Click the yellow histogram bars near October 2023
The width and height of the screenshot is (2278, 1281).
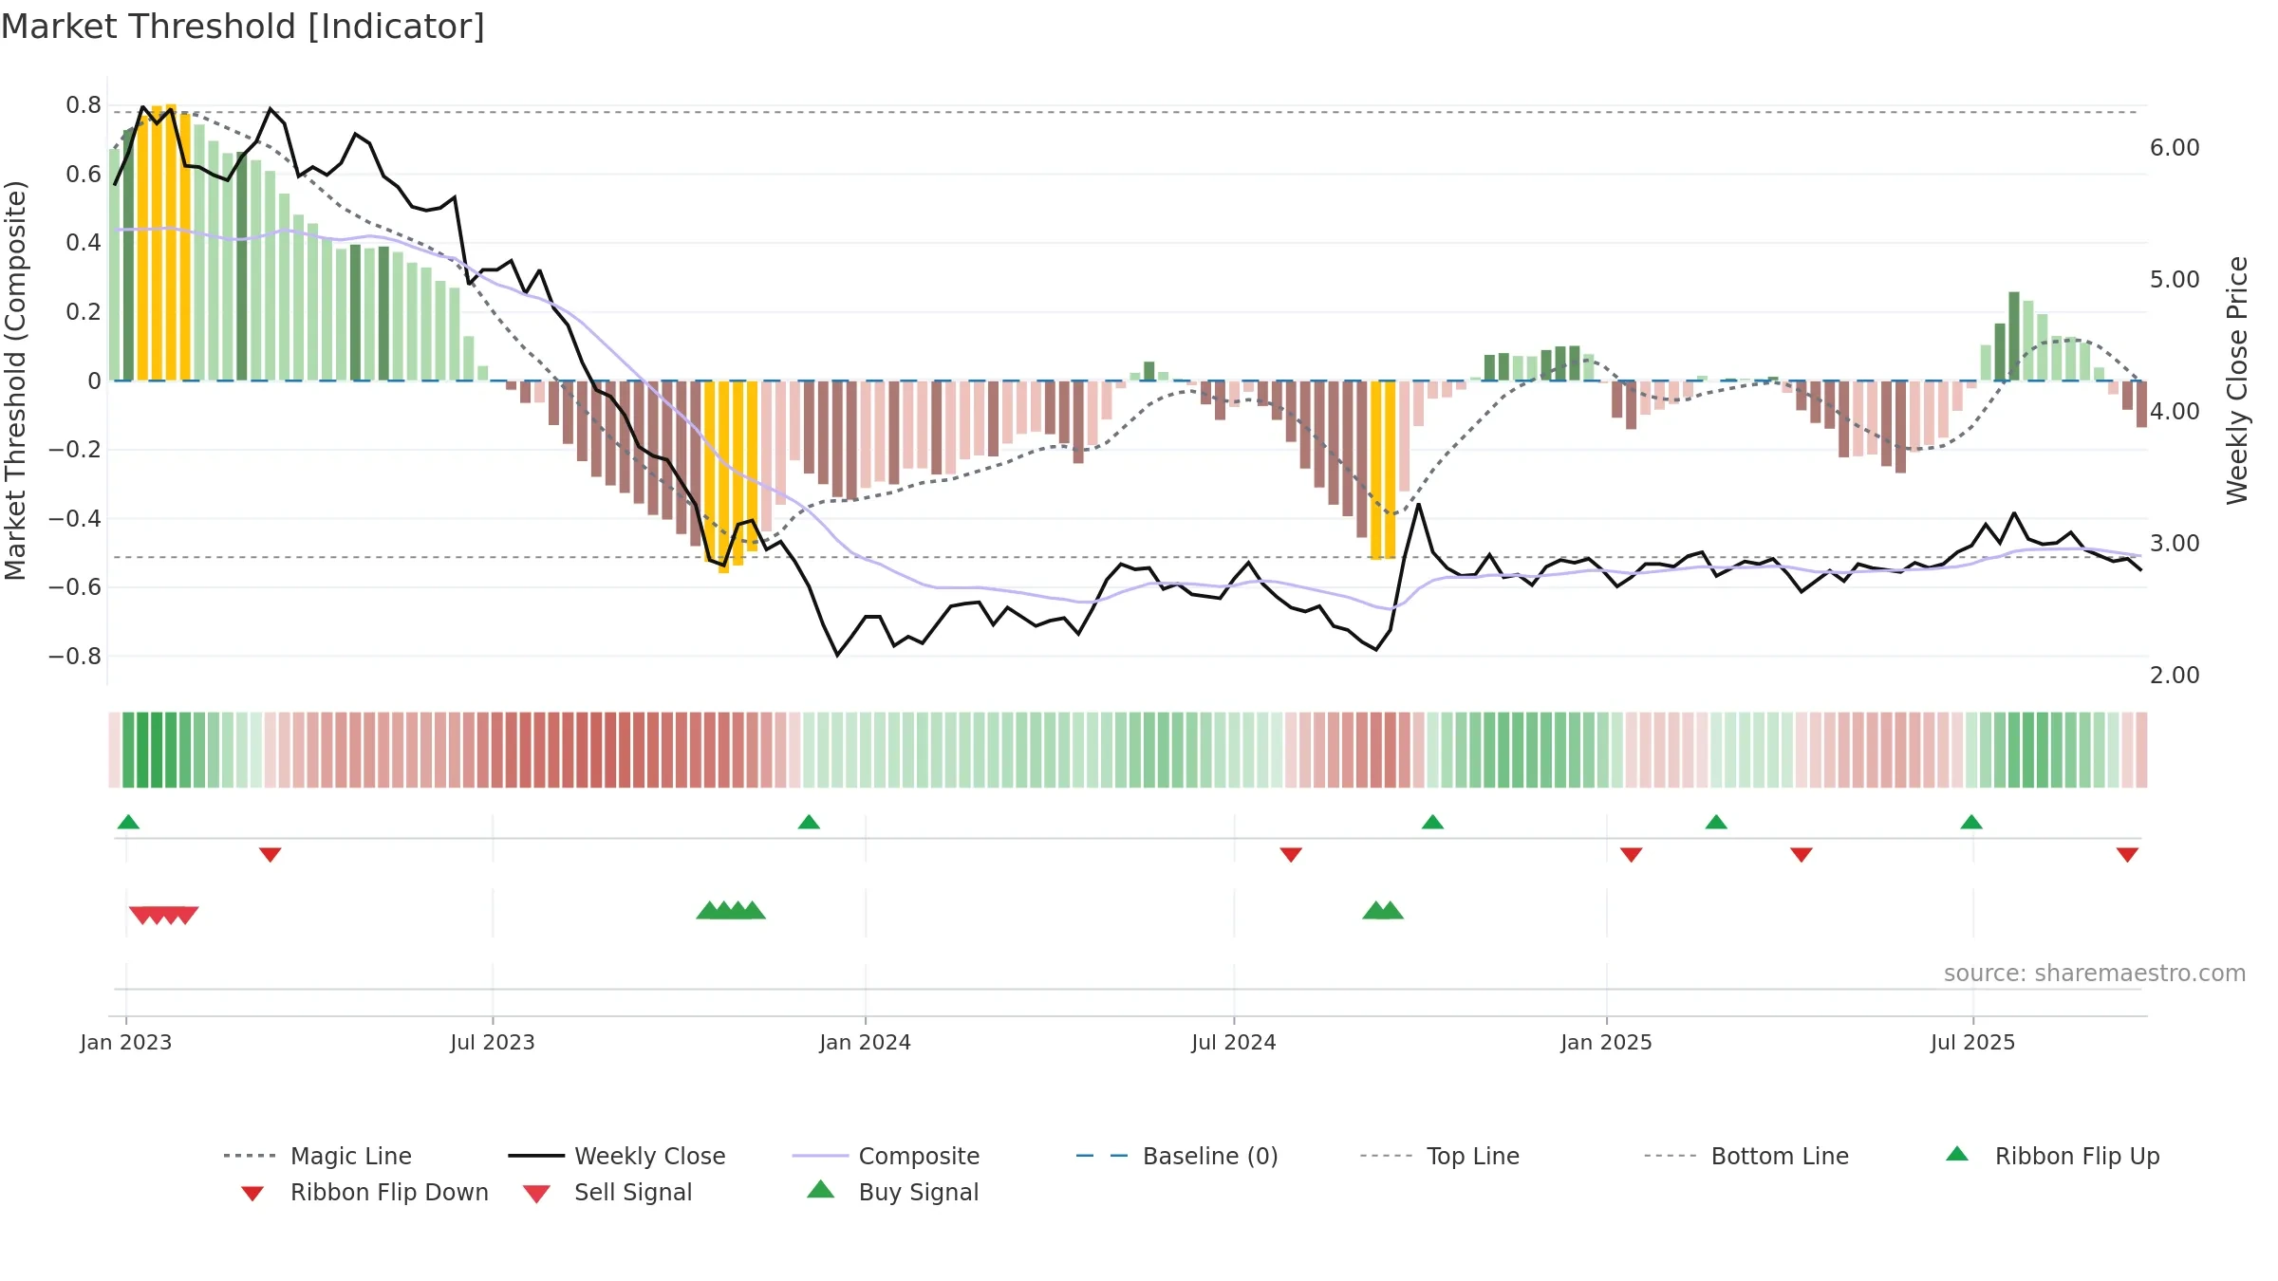[x=731, y=476]
